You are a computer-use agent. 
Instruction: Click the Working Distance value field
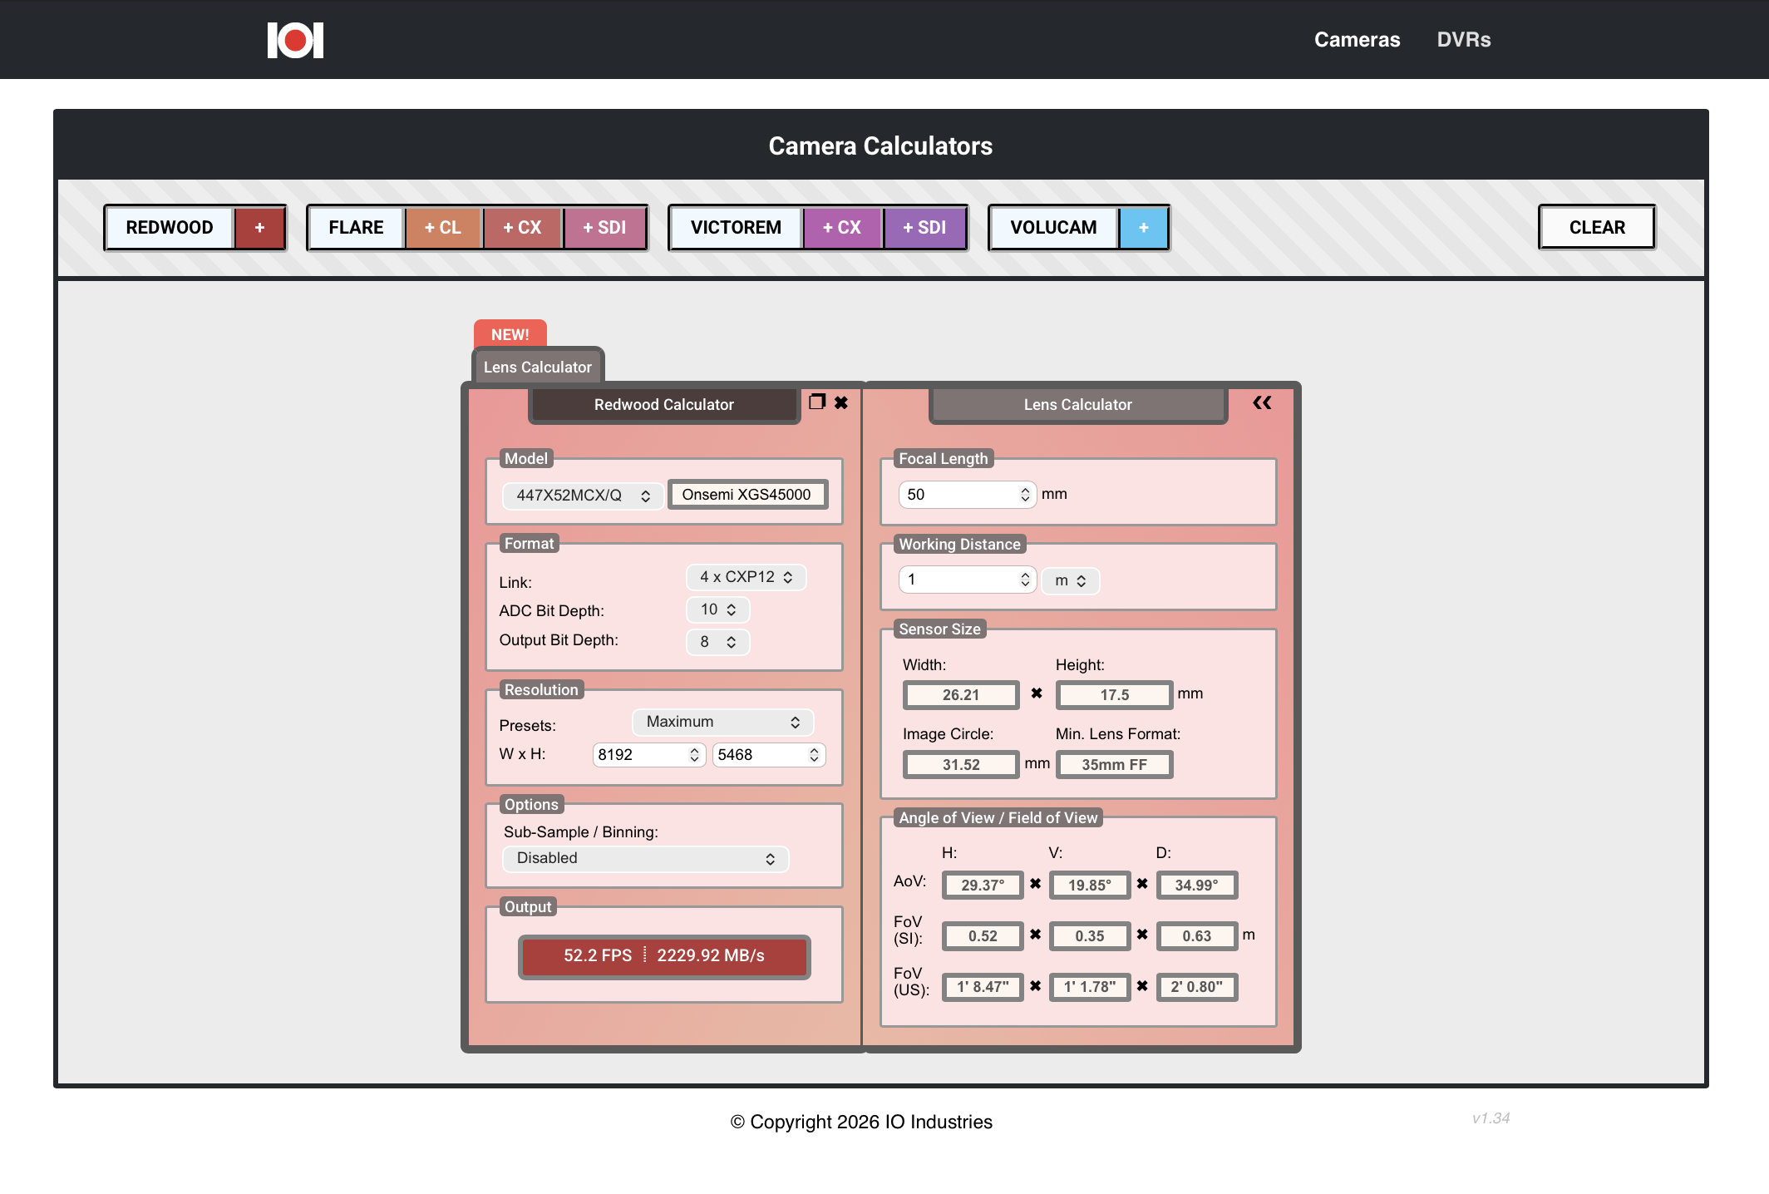tap(967, 580)
